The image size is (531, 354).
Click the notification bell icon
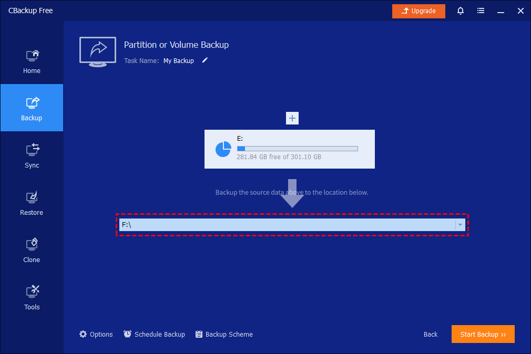click(x=461, y=11)
